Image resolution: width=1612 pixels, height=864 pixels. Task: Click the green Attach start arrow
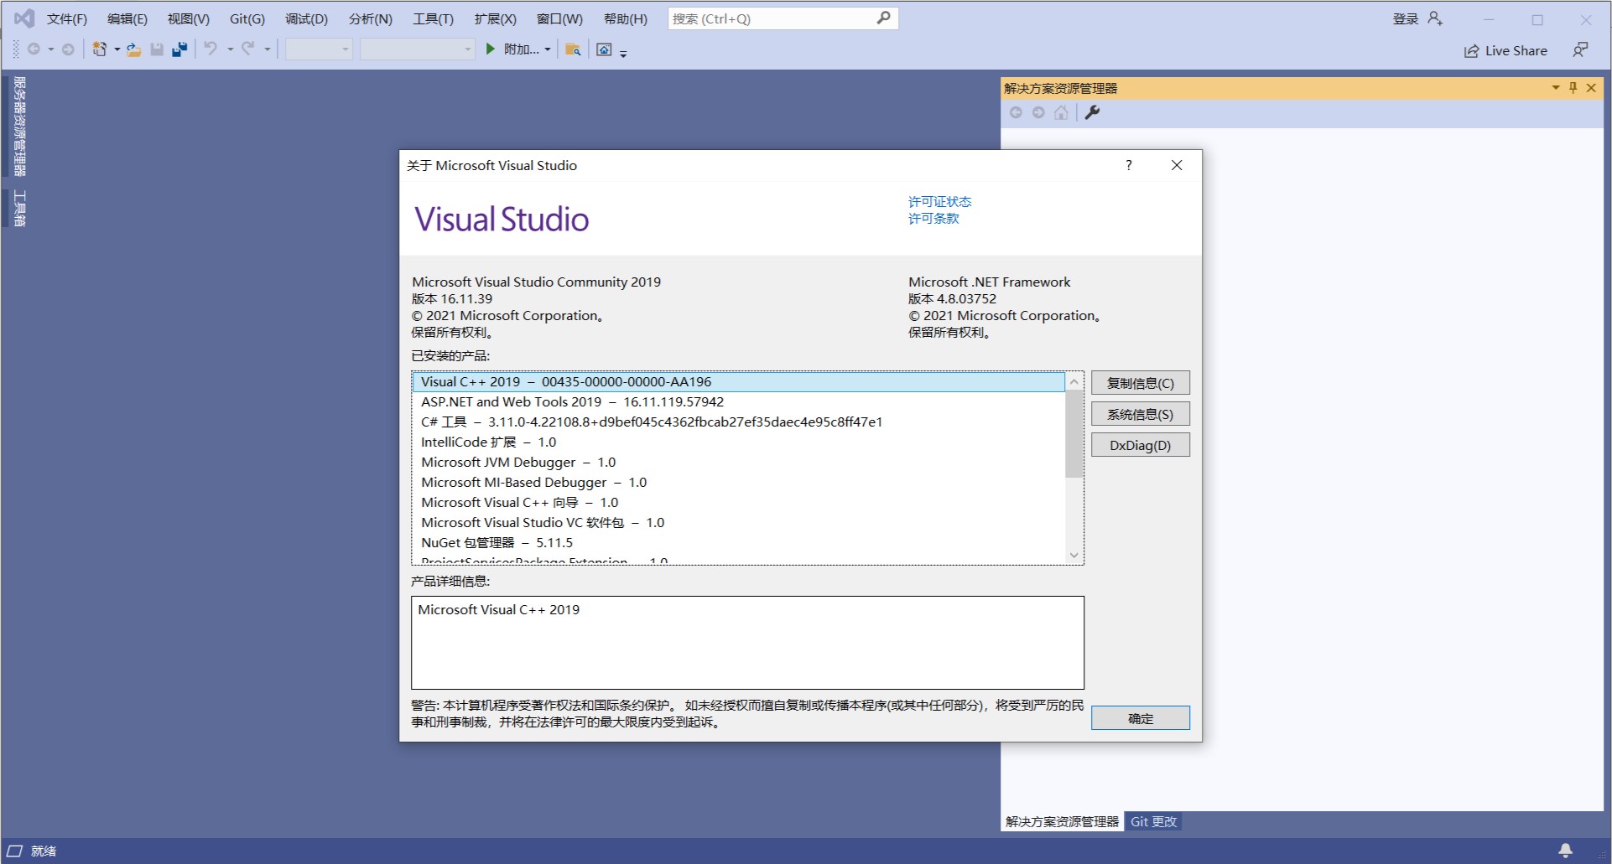491,49
